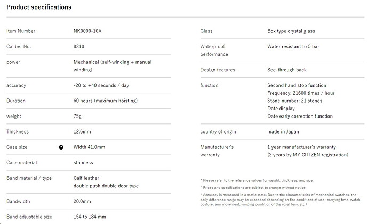This screenshot has height=224, width=368.
Task: Click the 20.0mm bandwidth value
Action: [x=82, y=202]
